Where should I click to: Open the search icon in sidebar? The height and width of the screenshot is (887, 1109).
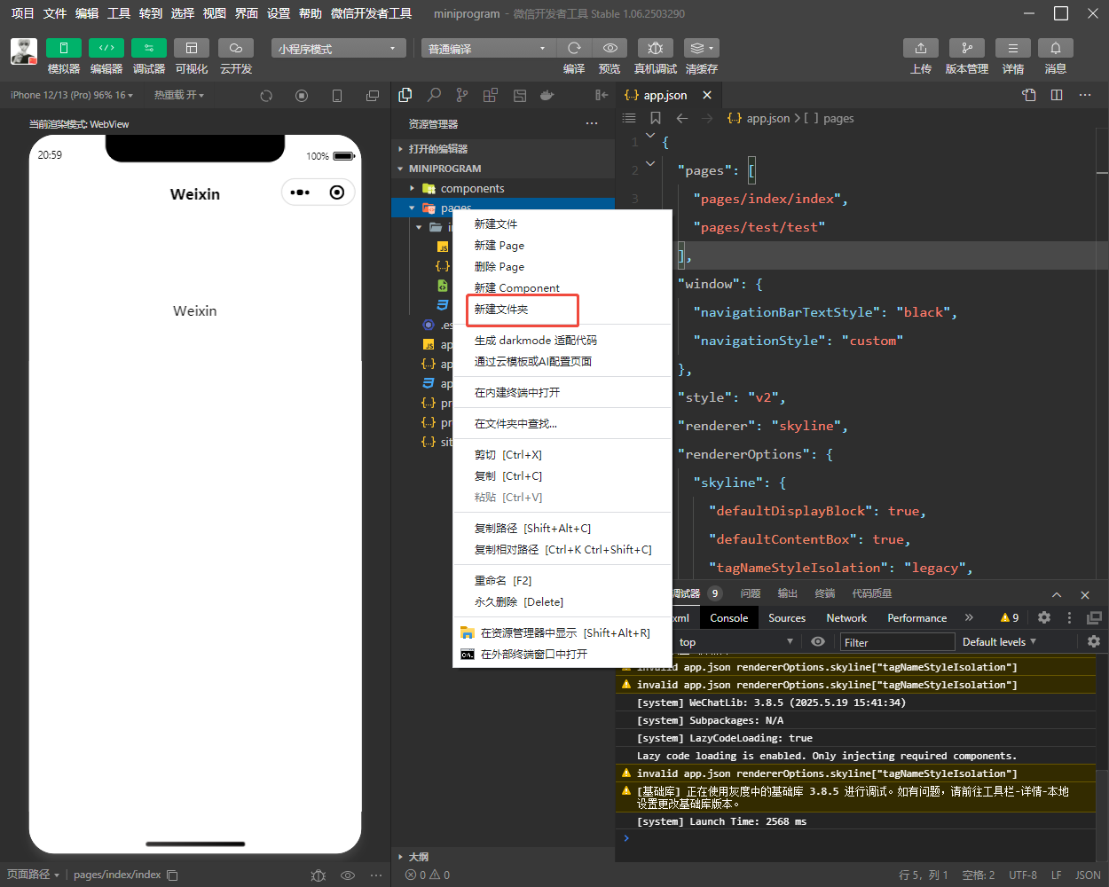[x=434, y=95]
